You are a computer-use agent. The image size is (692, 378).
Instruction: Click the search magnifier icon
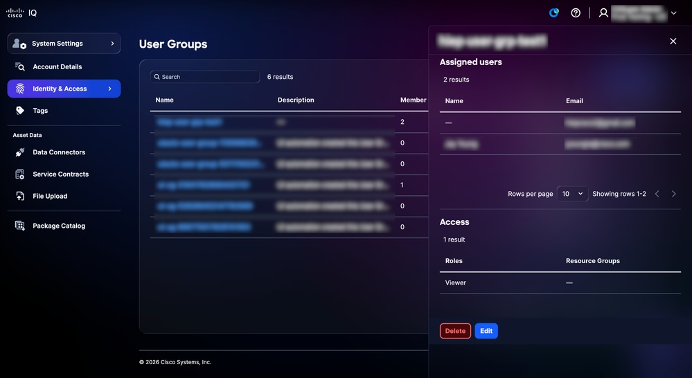click(157, 77)
